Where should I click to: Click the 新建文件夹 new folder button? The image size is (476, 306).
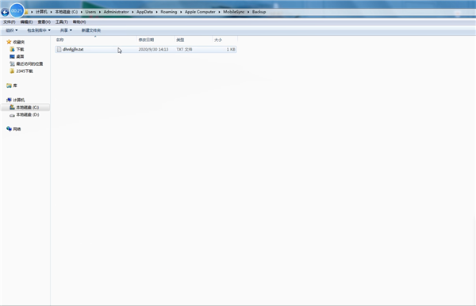[91, 30]
